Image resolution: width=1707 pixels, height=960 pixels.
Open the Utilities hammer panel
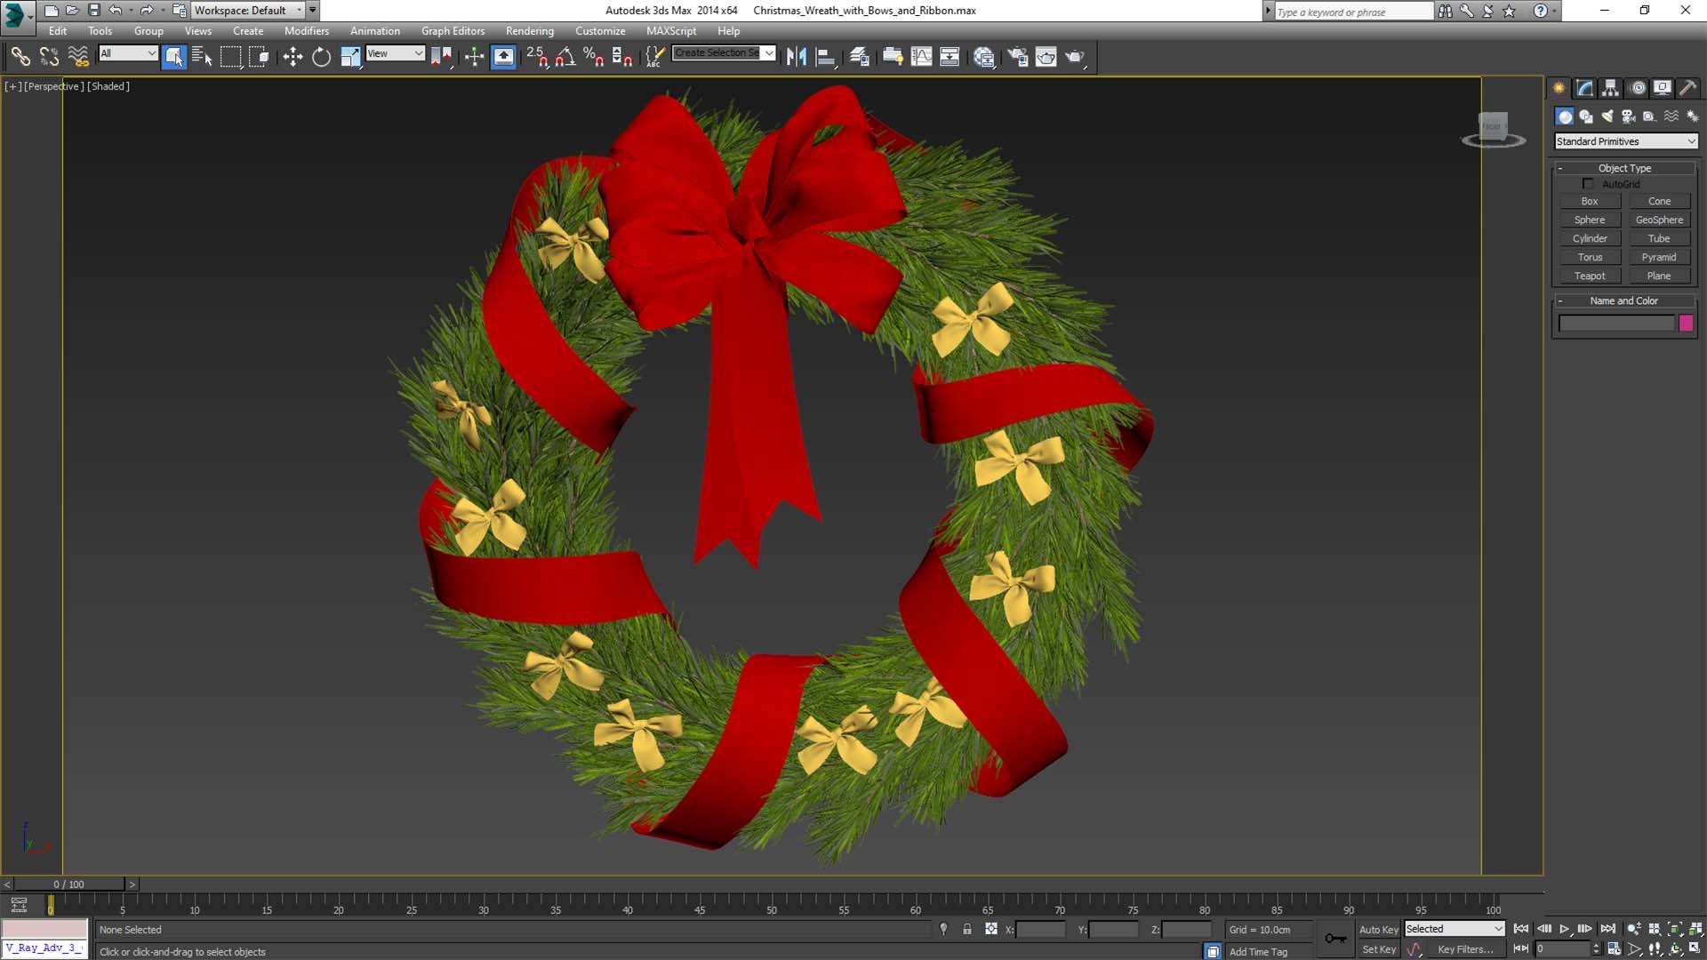(1687, 88)
